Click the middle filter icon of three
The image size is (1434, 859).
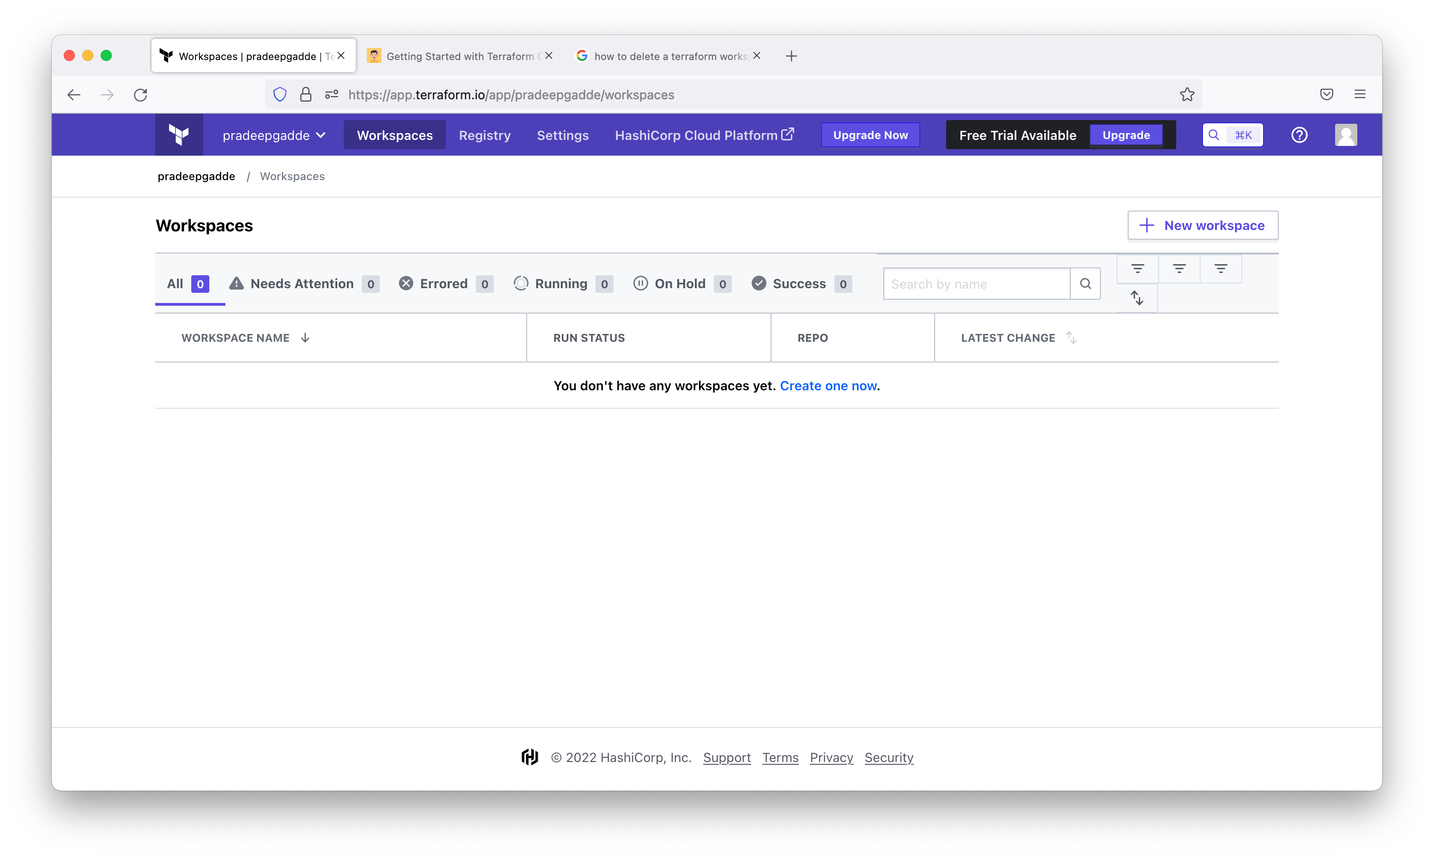pos(1179,269)
